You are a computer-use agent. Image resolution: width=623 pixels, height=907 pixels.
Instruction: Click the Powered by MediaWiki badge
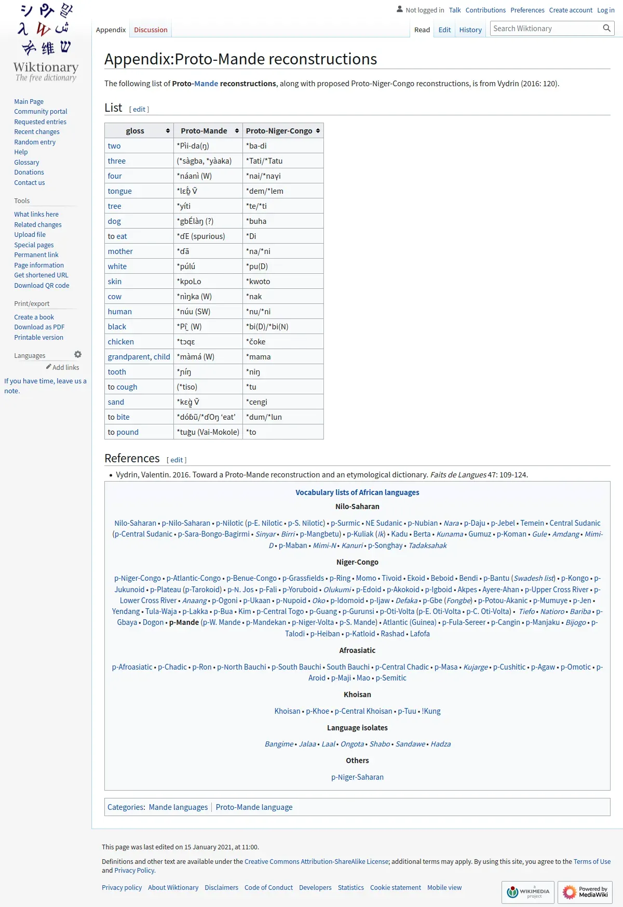[x=585, y=892]
